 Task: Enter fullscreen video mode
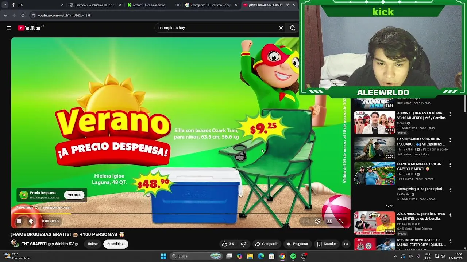[341, 221]
